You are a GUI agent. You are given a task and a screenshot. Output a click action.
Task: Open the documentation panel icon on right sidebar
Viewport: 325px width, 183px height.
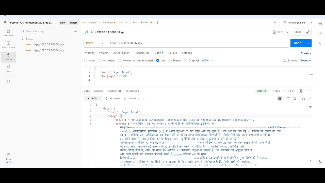pos(320,23)
